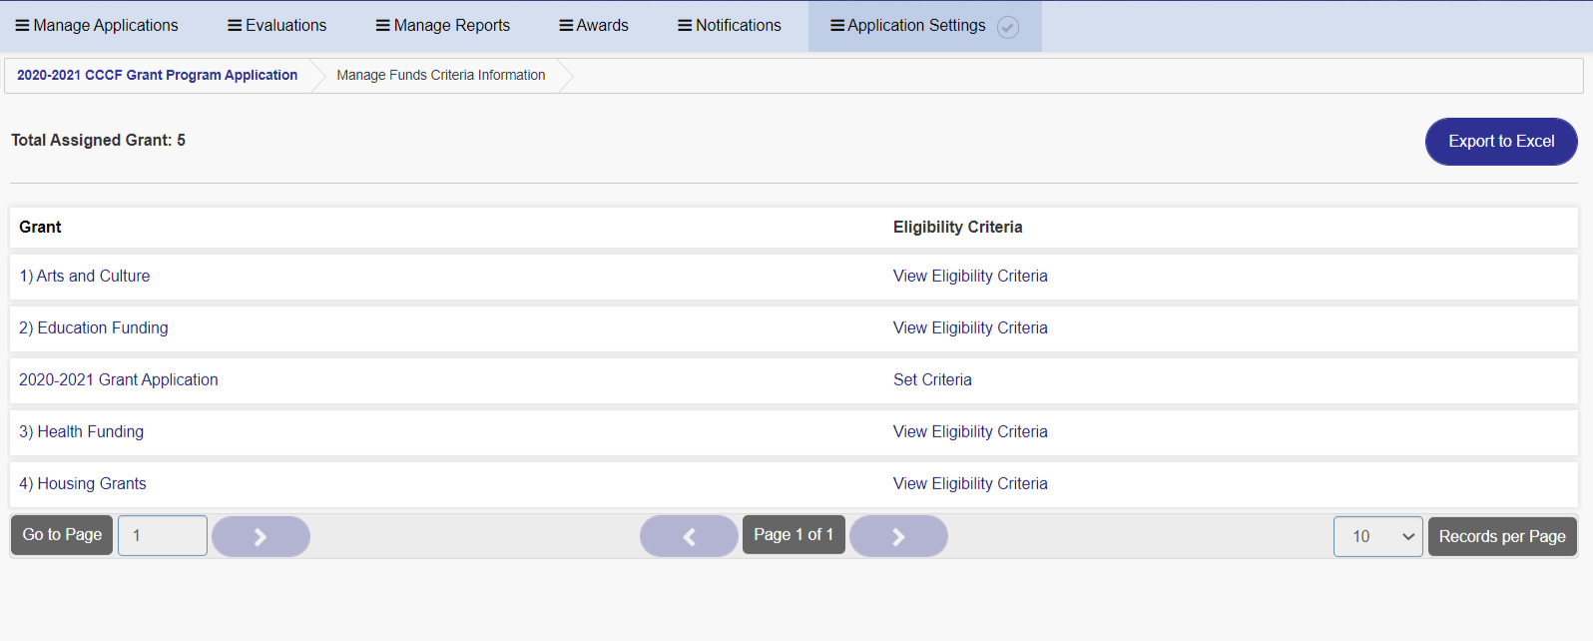Export the grant list to Excel
The image size is (1593, 641).
1501,142
